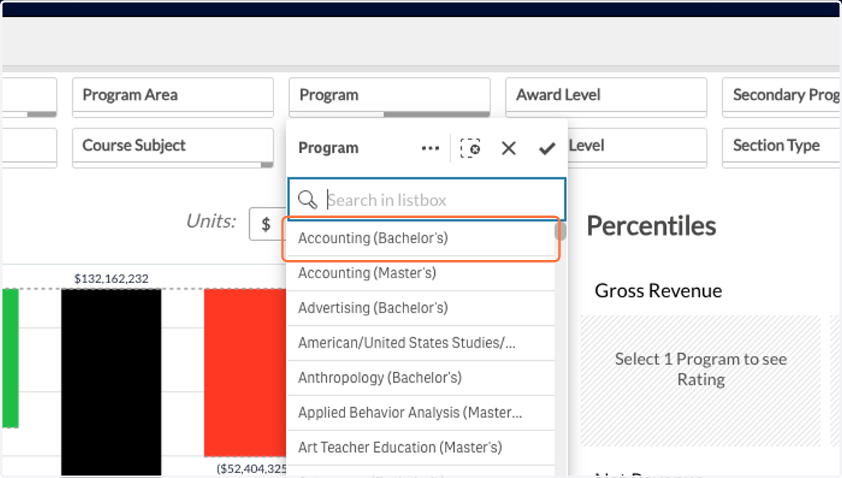Confirm the Program selection with checkmark

coord(547,149)
